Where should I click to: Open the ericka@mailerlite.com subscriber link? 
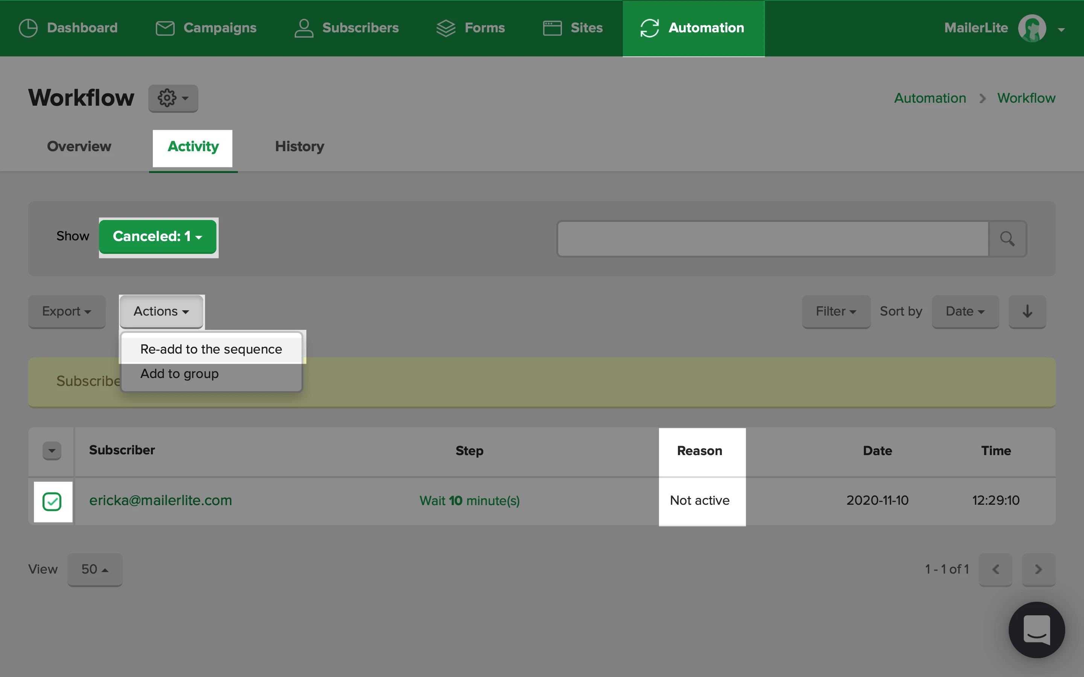click(x=160, y=500)
